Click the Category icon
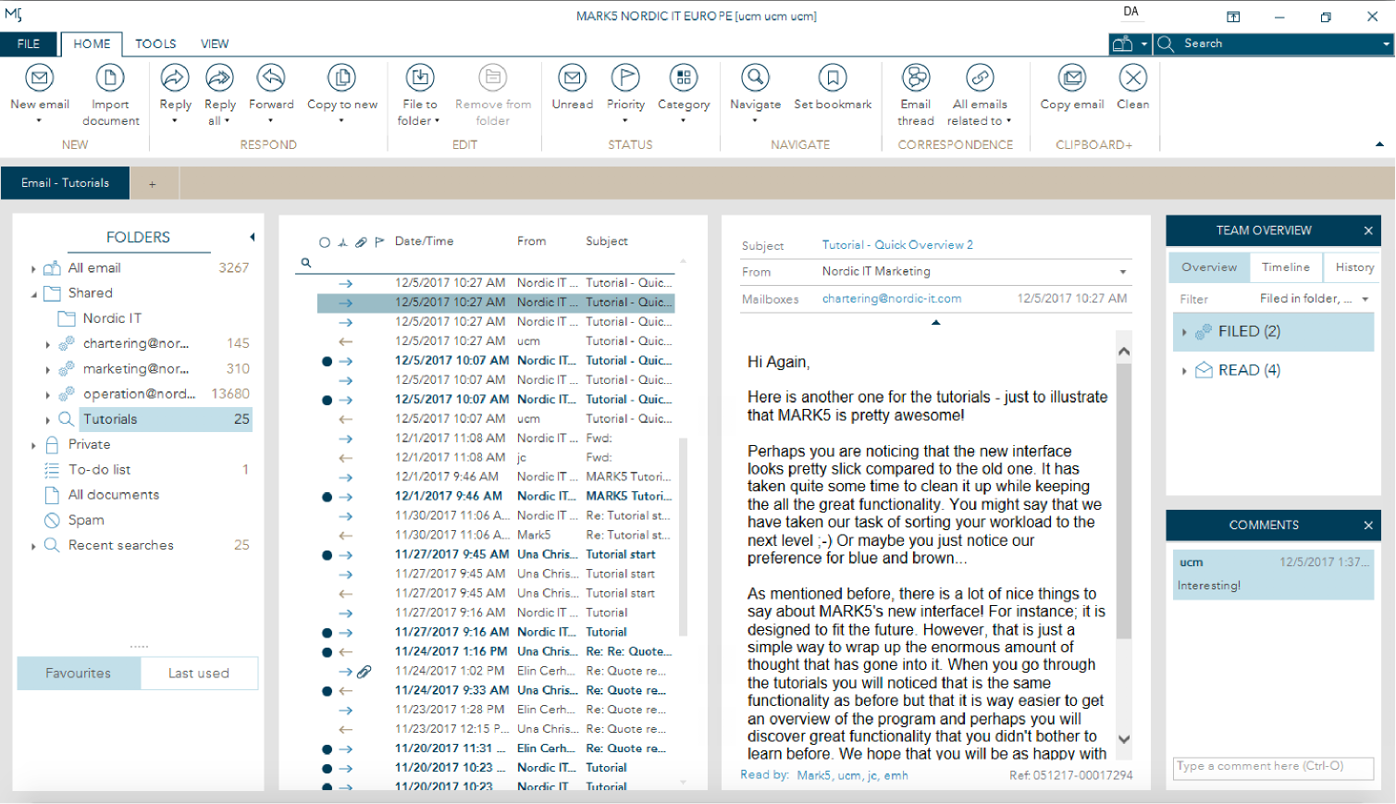 tap(684, 78)
